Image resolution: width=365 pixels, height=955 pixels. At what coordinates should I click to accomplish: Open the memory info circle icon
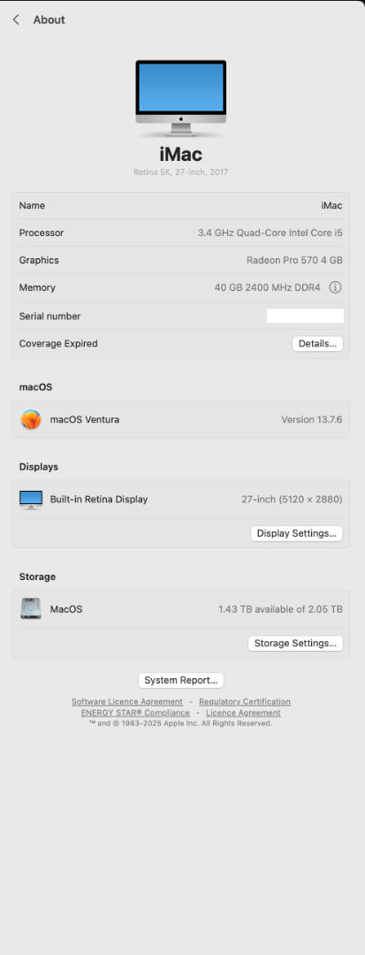pos(335,287)
